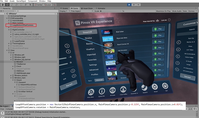Viewport: 199px width, 118px height.
Task: Click the Settings category in game view
Action: coord(93,65)
